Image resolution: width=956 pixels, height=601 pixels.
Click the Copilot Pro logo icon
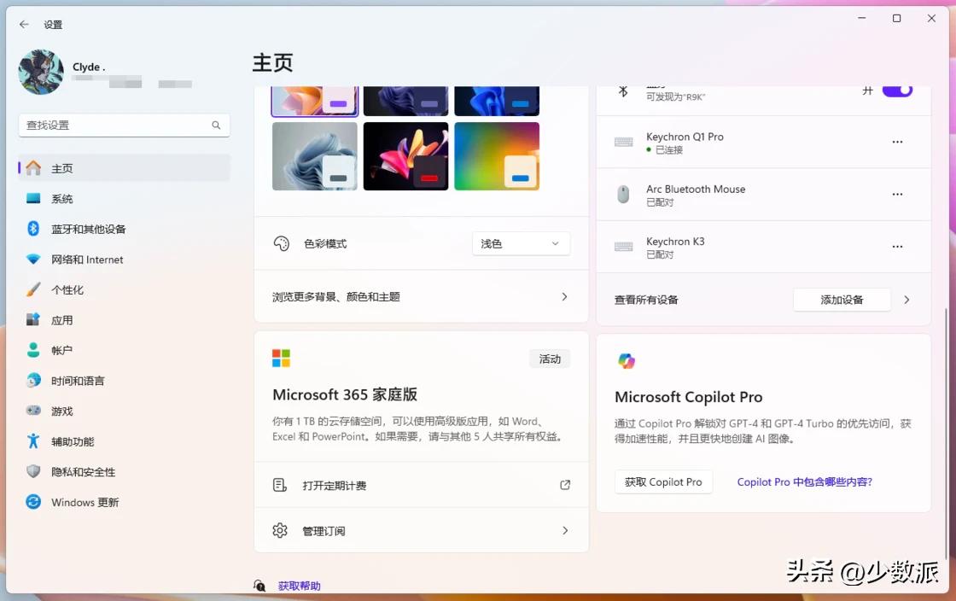tap(627, 361)
